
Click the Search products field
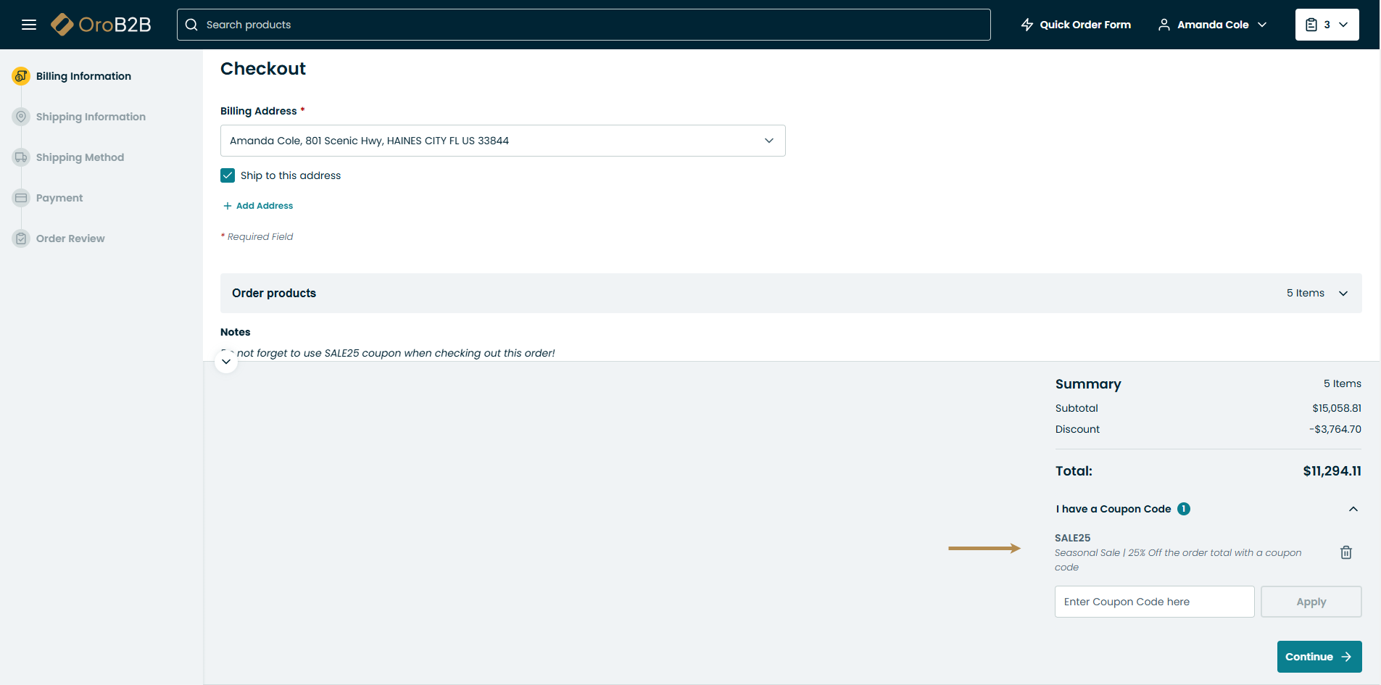pos(584,25)
